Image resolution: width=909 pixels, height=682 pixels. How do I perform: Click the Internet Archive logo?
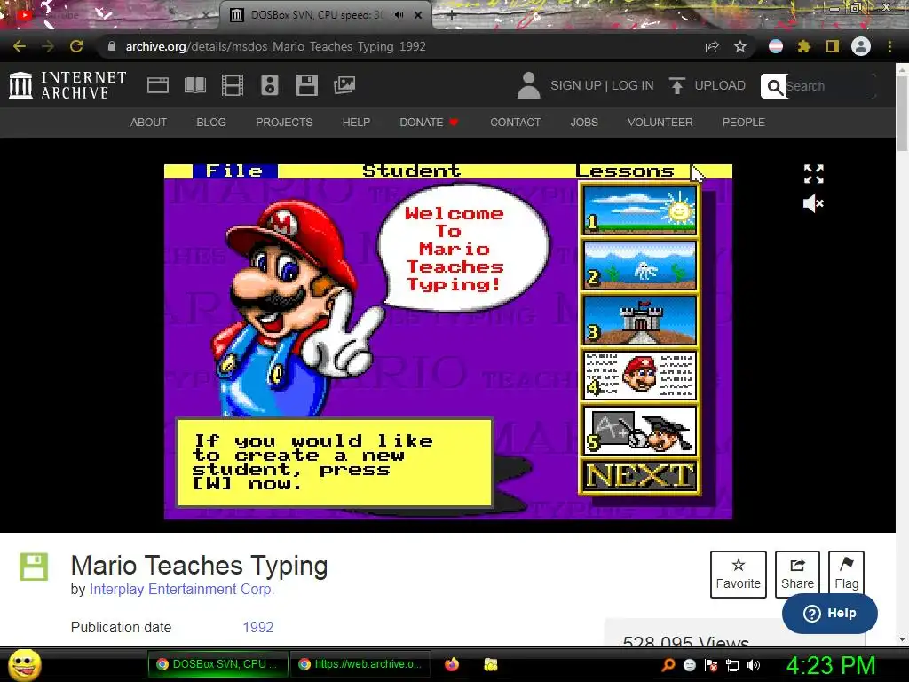(x=67, y=85)
